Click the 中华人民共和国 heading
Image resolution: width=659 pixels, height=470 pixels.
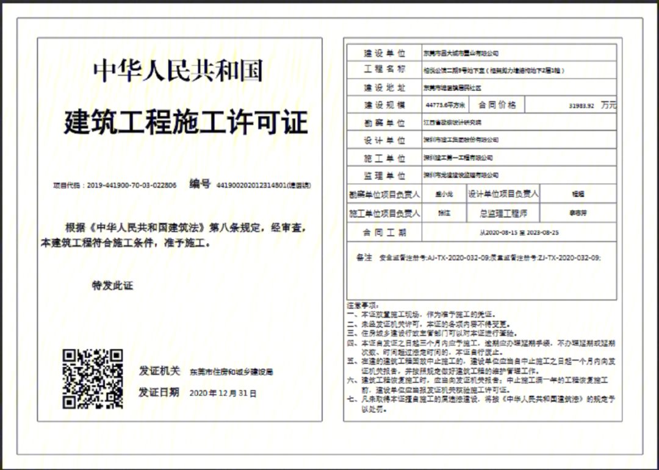click(x=178, y=71)
